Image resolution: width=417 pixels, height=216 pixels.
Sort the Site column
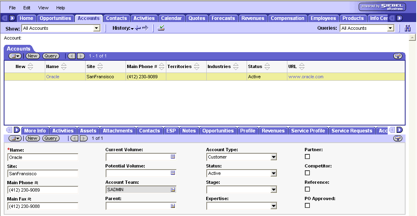pos(100,66)
